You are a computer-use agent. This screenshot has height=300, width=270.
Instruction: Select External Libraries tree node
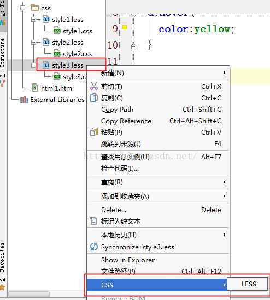[x=57, y=99]
